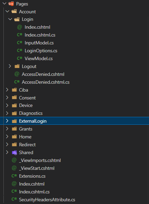Select the Shared folder label
This screenshot has width=149, height=204.
point(26,152)
